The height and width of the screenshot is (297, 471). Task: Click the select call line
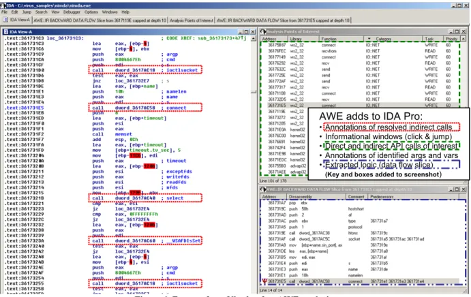click(145, 198)
